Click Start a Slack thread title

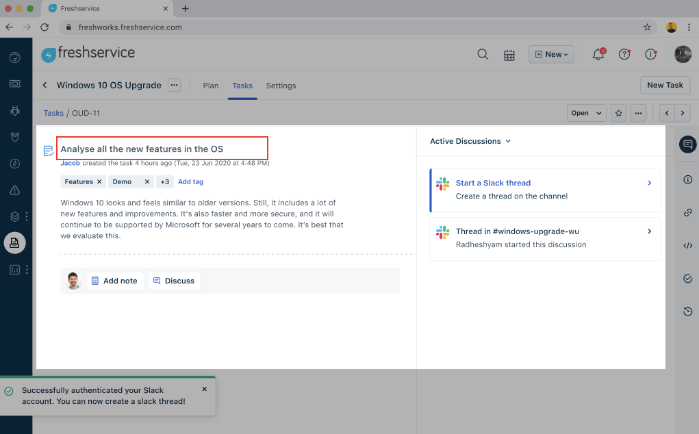(493, 183)
